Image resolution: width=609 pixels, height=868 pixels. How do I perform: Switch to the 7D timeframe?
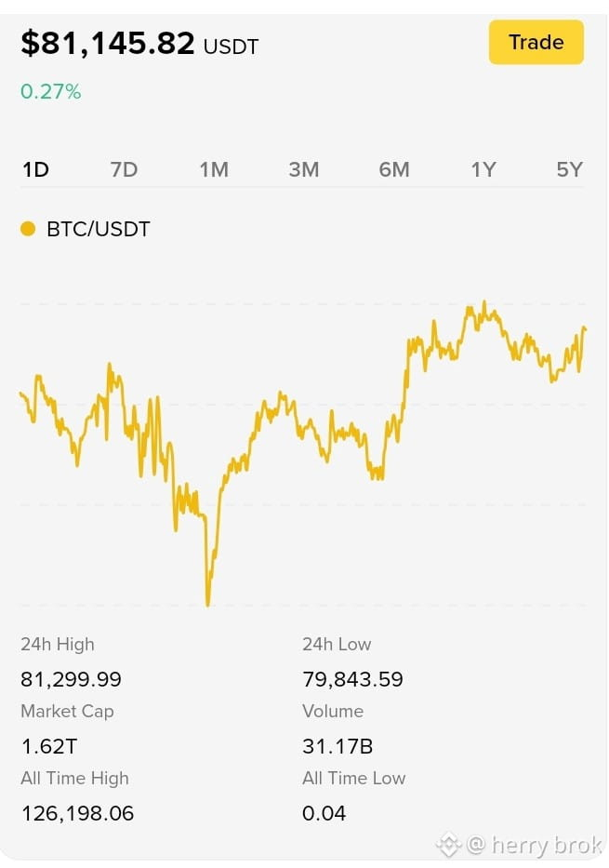tap(124, 169)
